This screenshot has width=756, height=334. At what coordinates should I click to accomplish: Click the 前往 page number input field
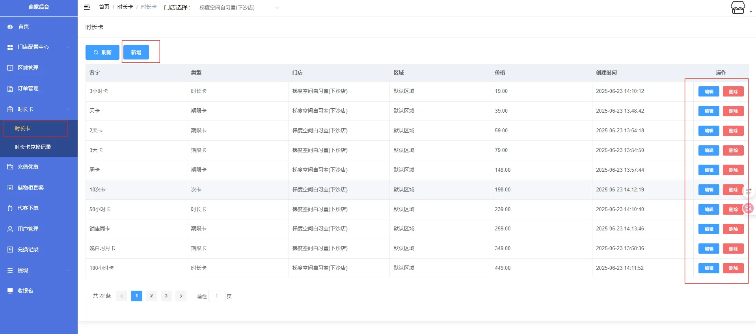tap(217, 296)
